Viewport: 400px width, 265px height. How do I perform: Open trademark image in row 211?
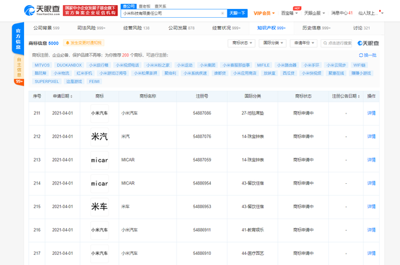(100, 113)
